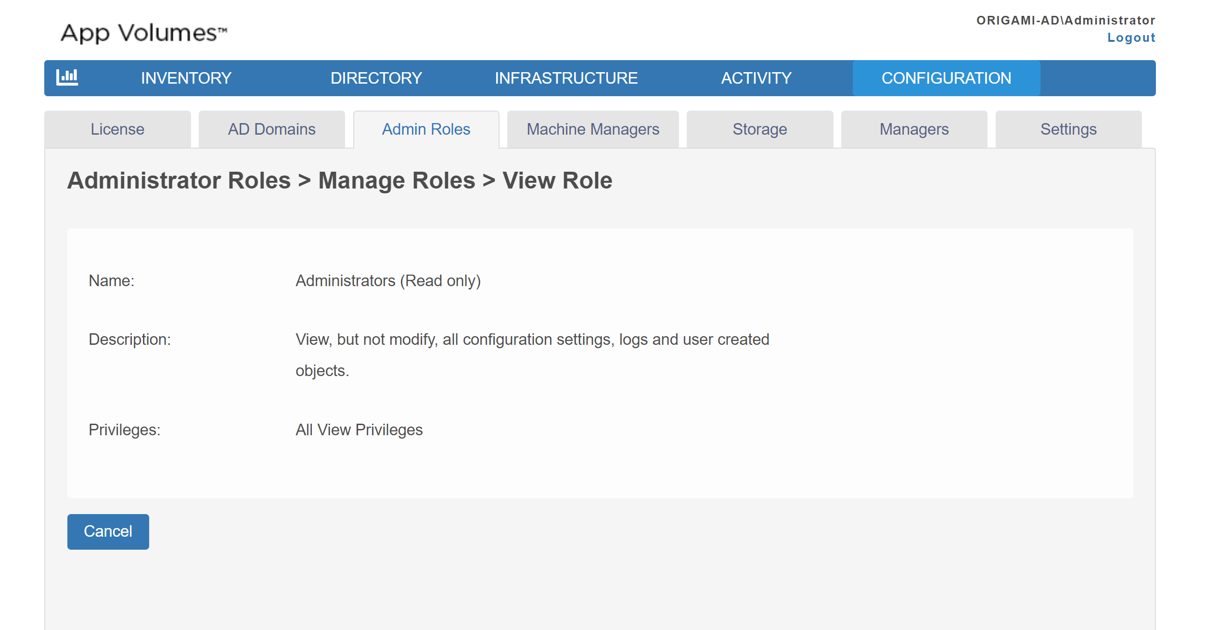Image resolution: width=1205 pixels, height=630 pixels.
Task: Select INFRASTRUCTURE in the navigation bar
Action: point(566,78)
